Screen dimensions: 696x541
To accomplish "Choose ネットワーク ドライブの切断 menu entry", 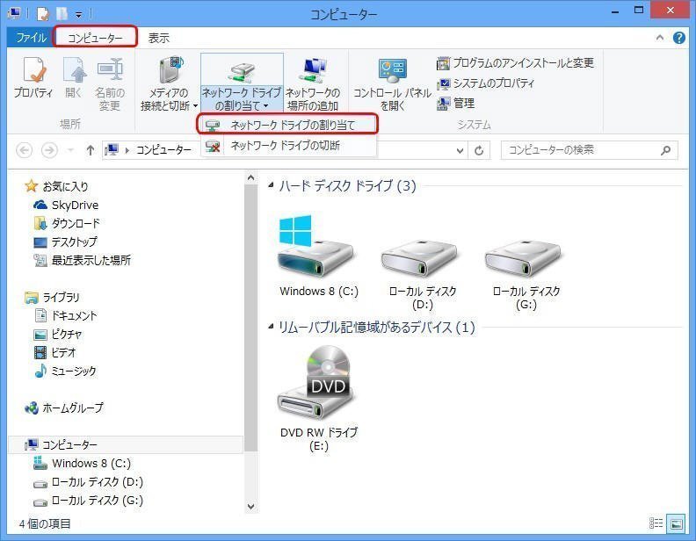I will tap(287, 146).
